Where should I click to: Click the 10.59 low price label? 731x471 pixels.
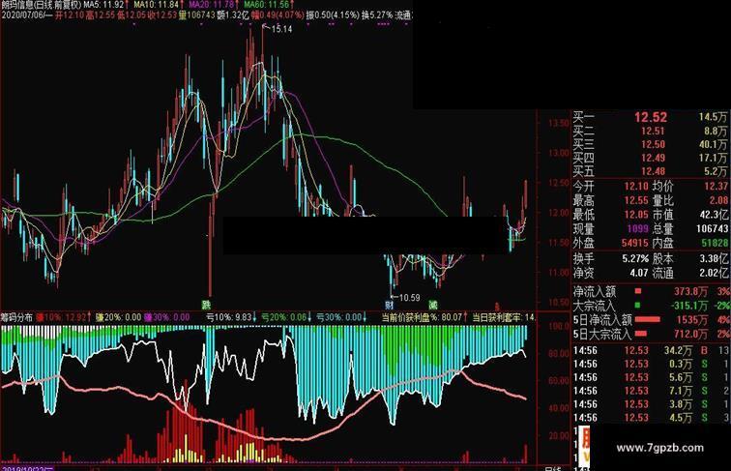tap(409, 298)
